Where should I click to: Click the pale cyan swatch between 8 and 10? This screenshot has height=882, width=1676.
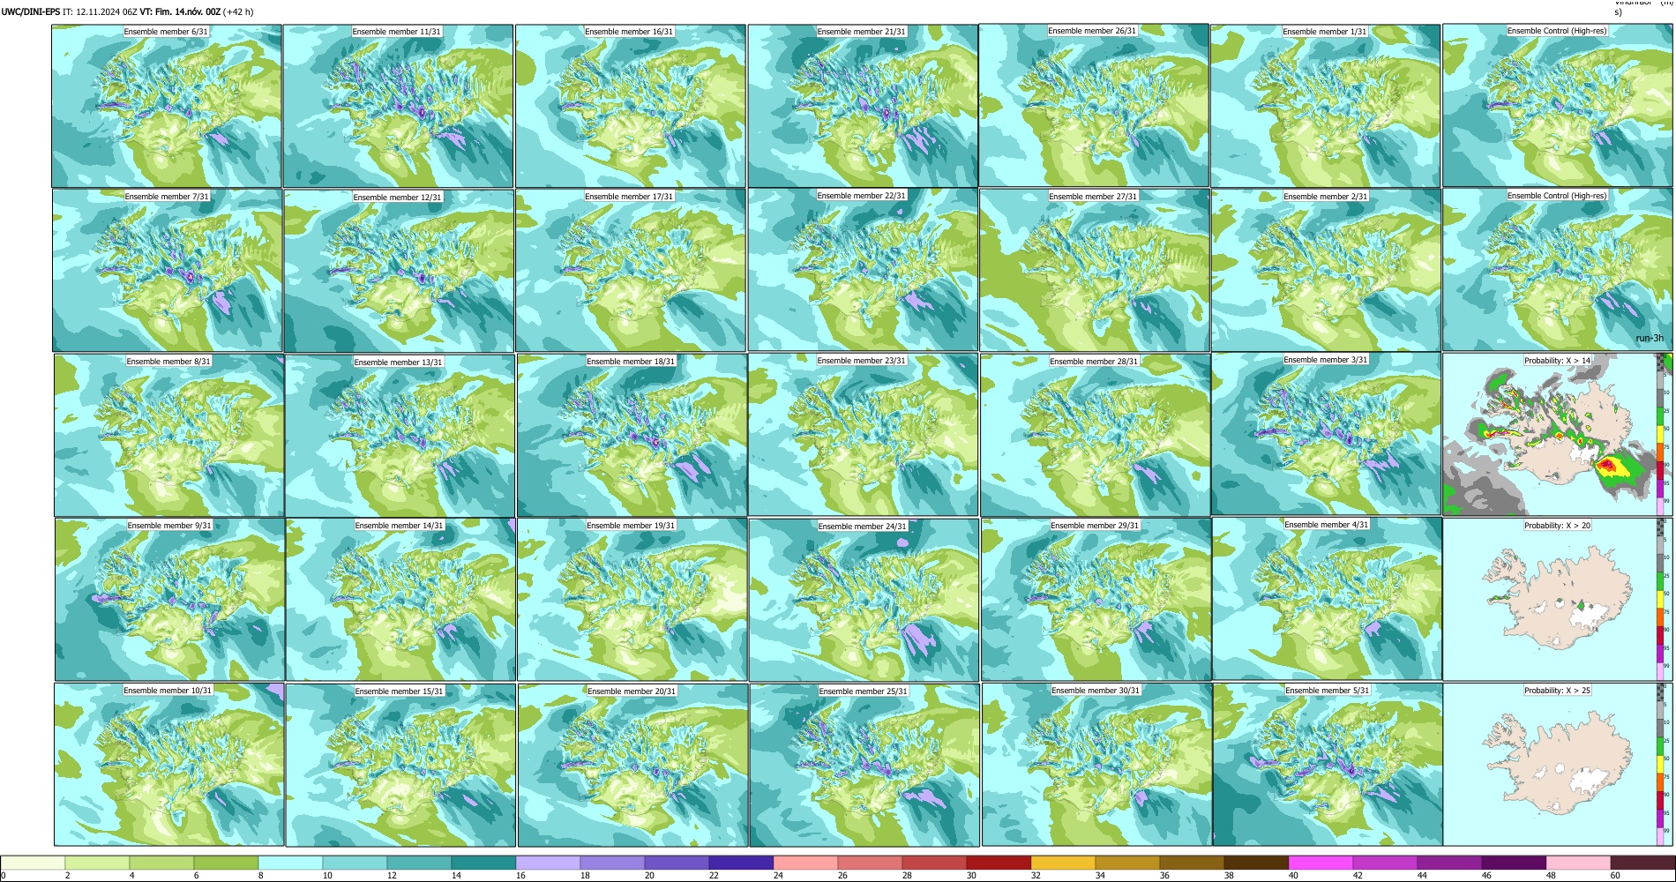[290, 863]
